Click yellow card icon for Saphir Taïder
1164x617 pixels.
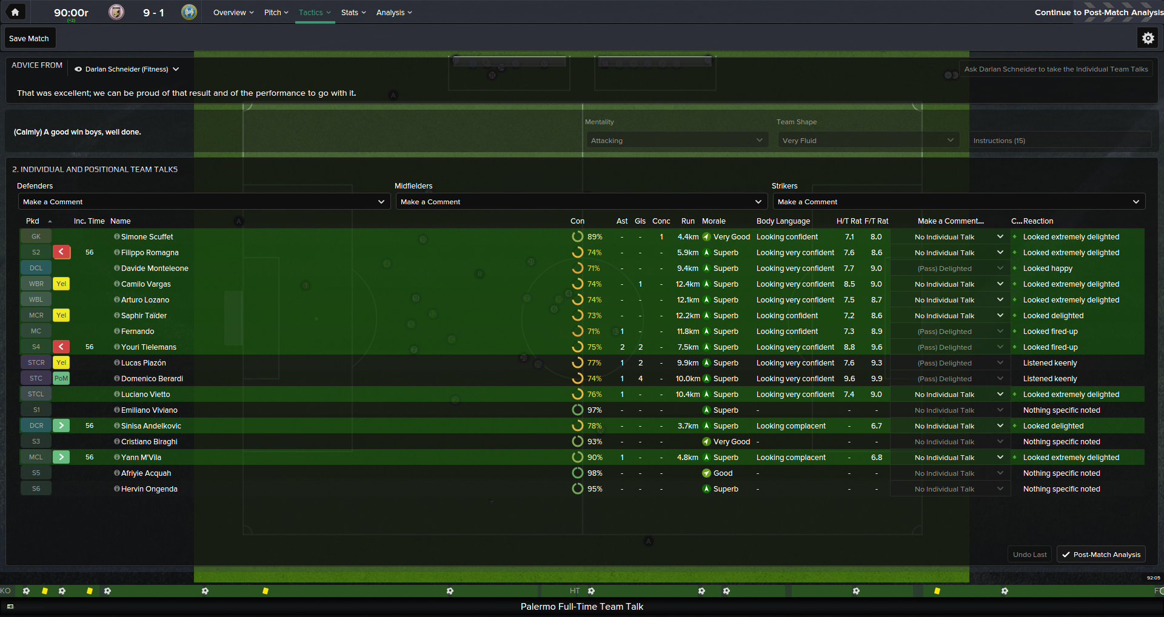61,315
